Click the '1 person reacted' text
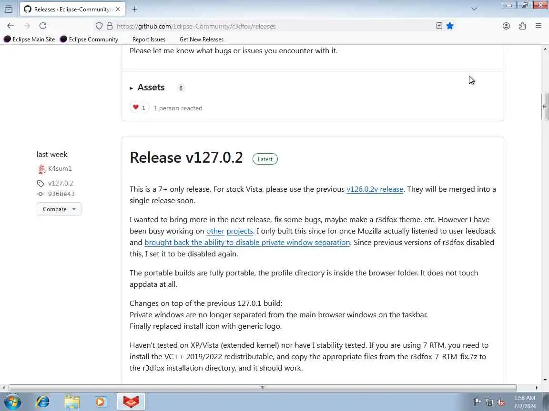The width and height of the screenshot is (549, 411). point(178,108)
